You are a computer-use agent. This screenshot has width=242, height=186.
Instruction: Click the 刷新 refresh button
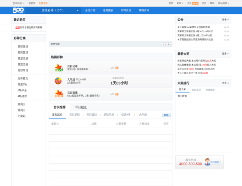(x=166, y=115)
